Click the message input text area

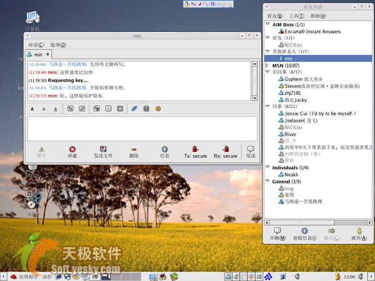pos(141,128)
